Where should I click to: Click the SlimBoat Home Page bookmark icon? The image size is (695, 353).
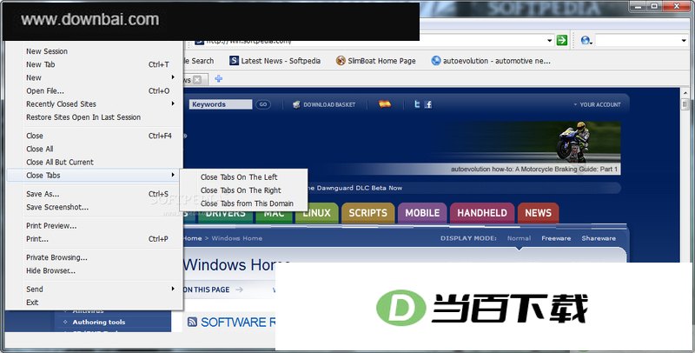(x=341, y=61)
